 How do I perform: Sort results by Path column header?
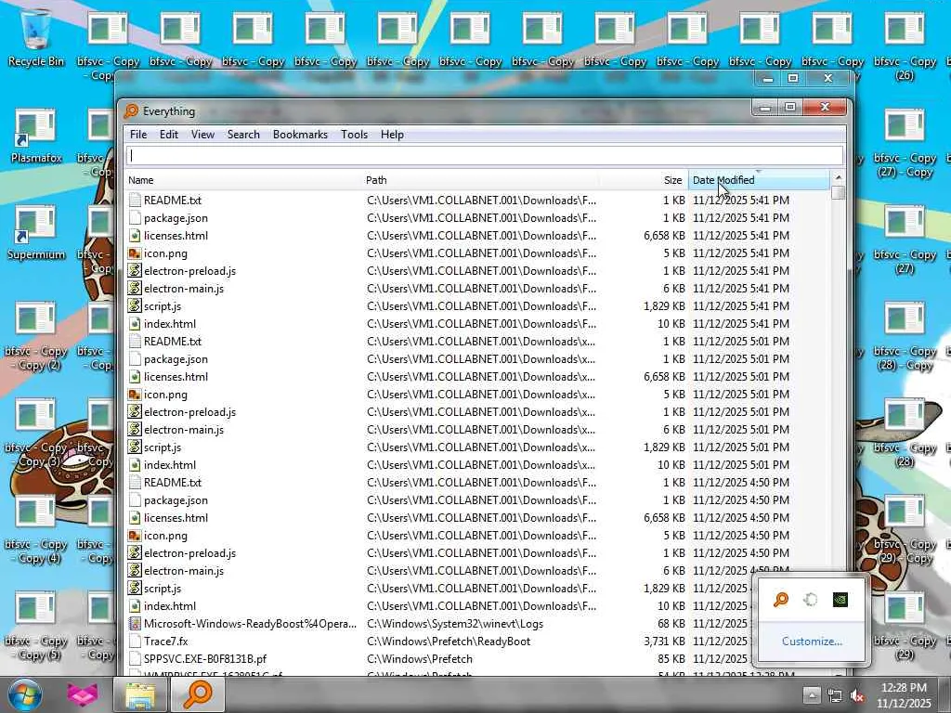pyautogui.click(x=479, y=180)
